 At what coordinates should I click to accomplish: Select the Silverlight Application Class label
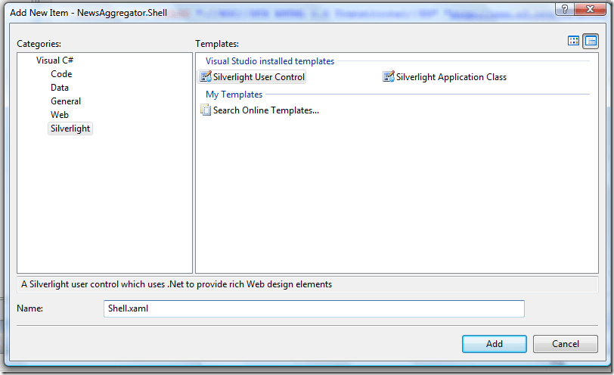click(451, 77)
